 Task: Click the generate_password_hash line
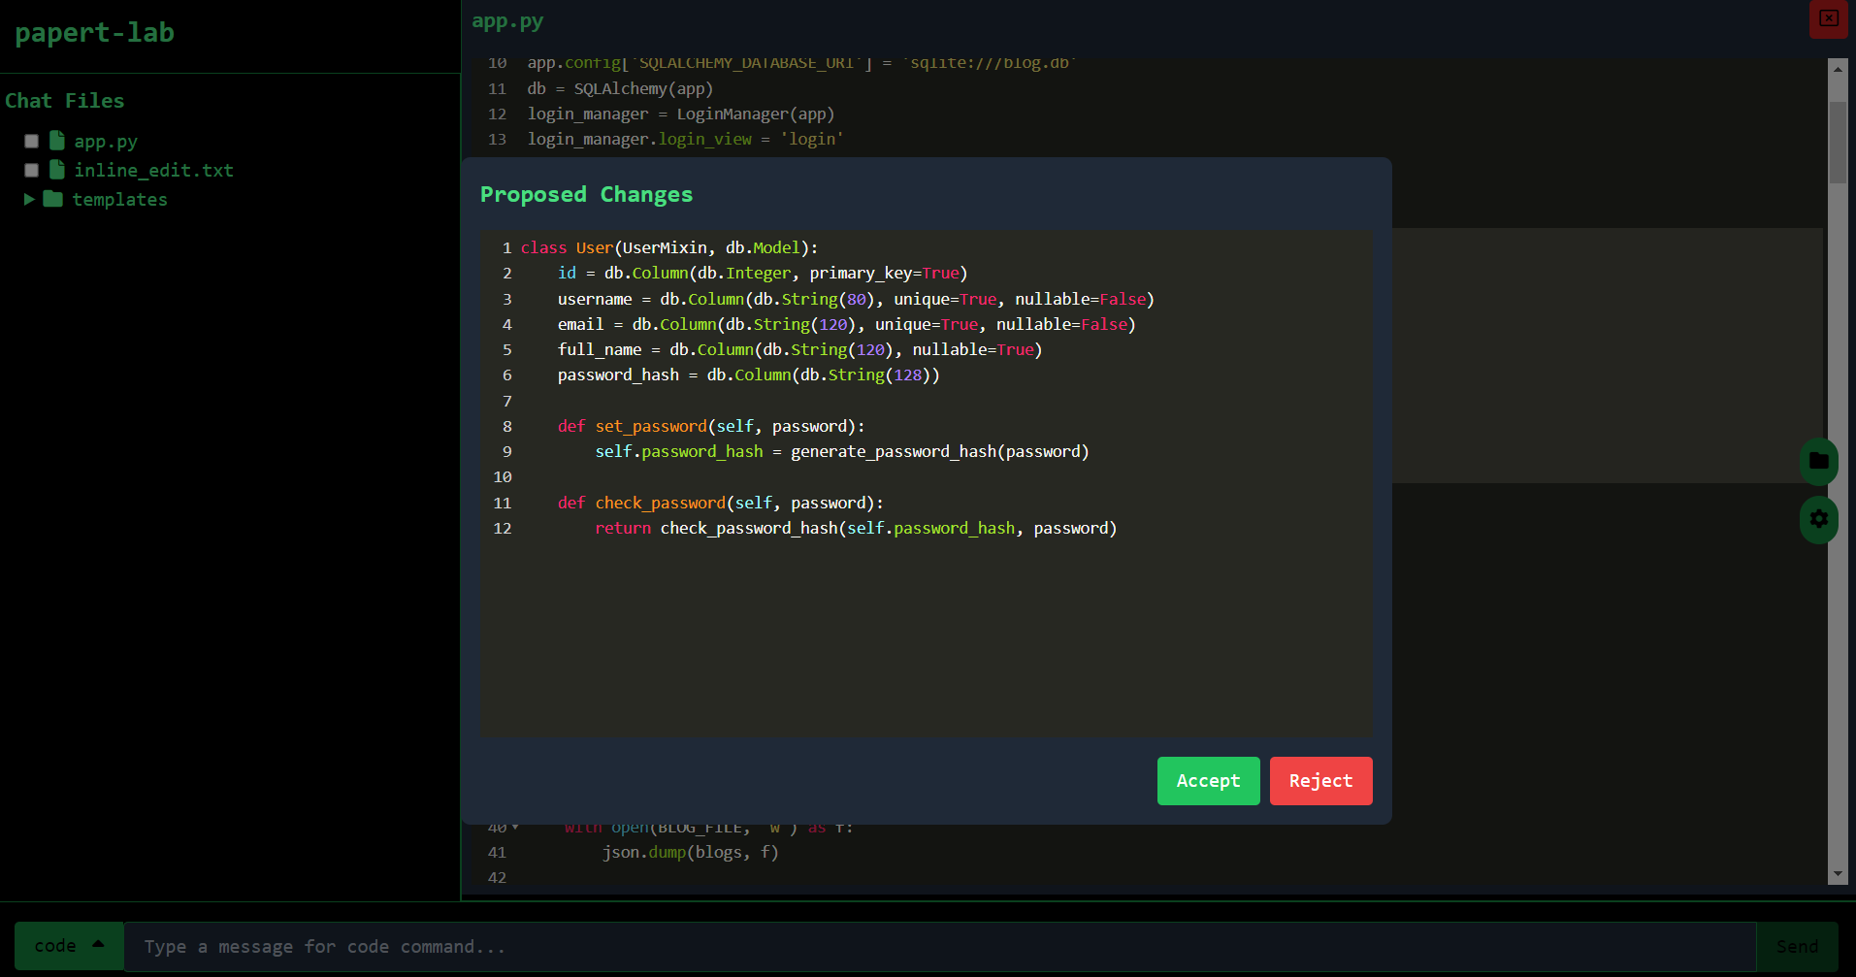point(842,451)
